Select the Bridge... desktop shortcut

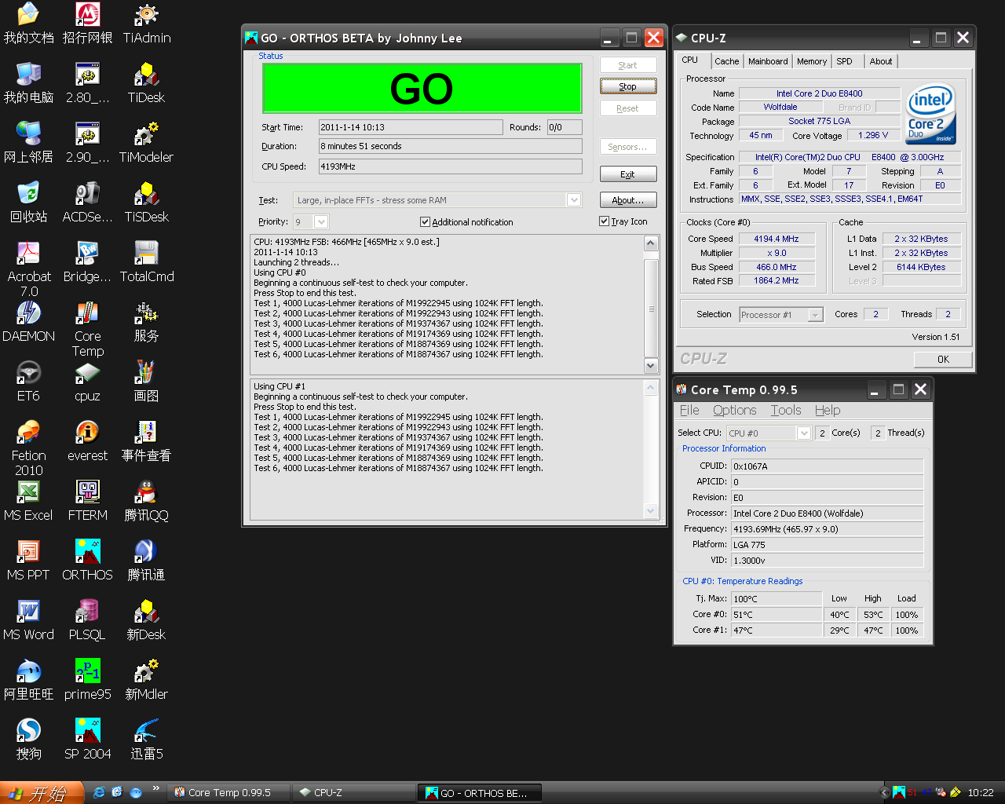click(x=87, y=261)
